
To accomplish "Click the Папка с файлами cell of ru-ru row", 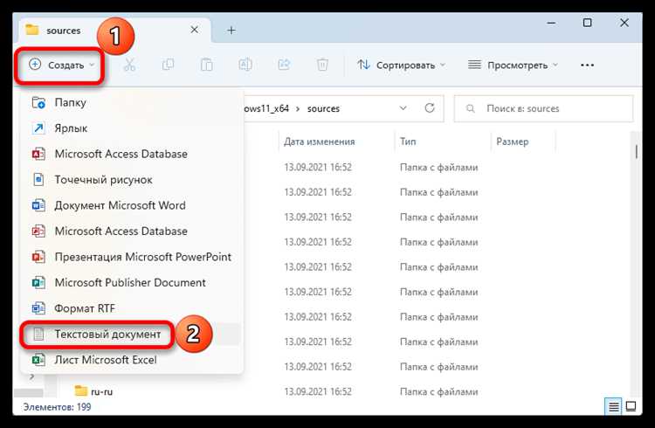I will click(x=438, y=392).
